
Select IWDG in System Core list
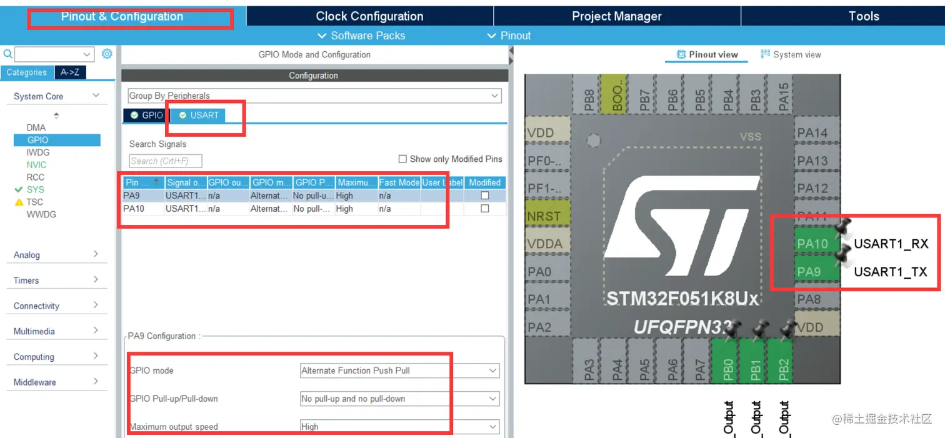click(38, 152)
